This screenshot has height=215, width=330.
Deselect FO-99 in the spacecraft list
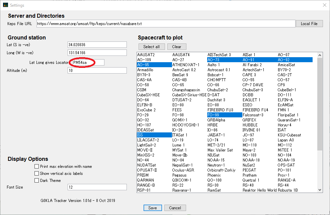point(225,115)
